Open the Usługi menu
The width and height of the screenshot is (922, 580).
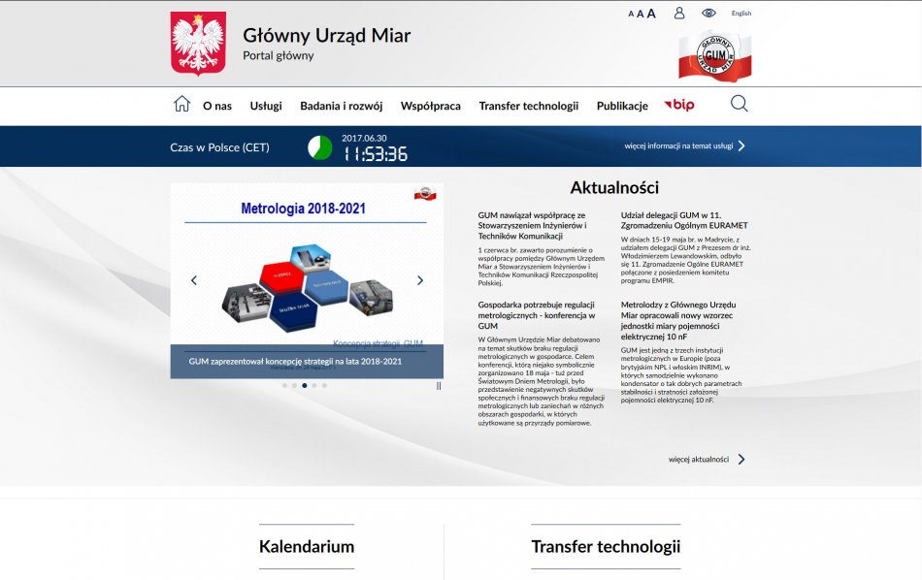click(266, 106)
